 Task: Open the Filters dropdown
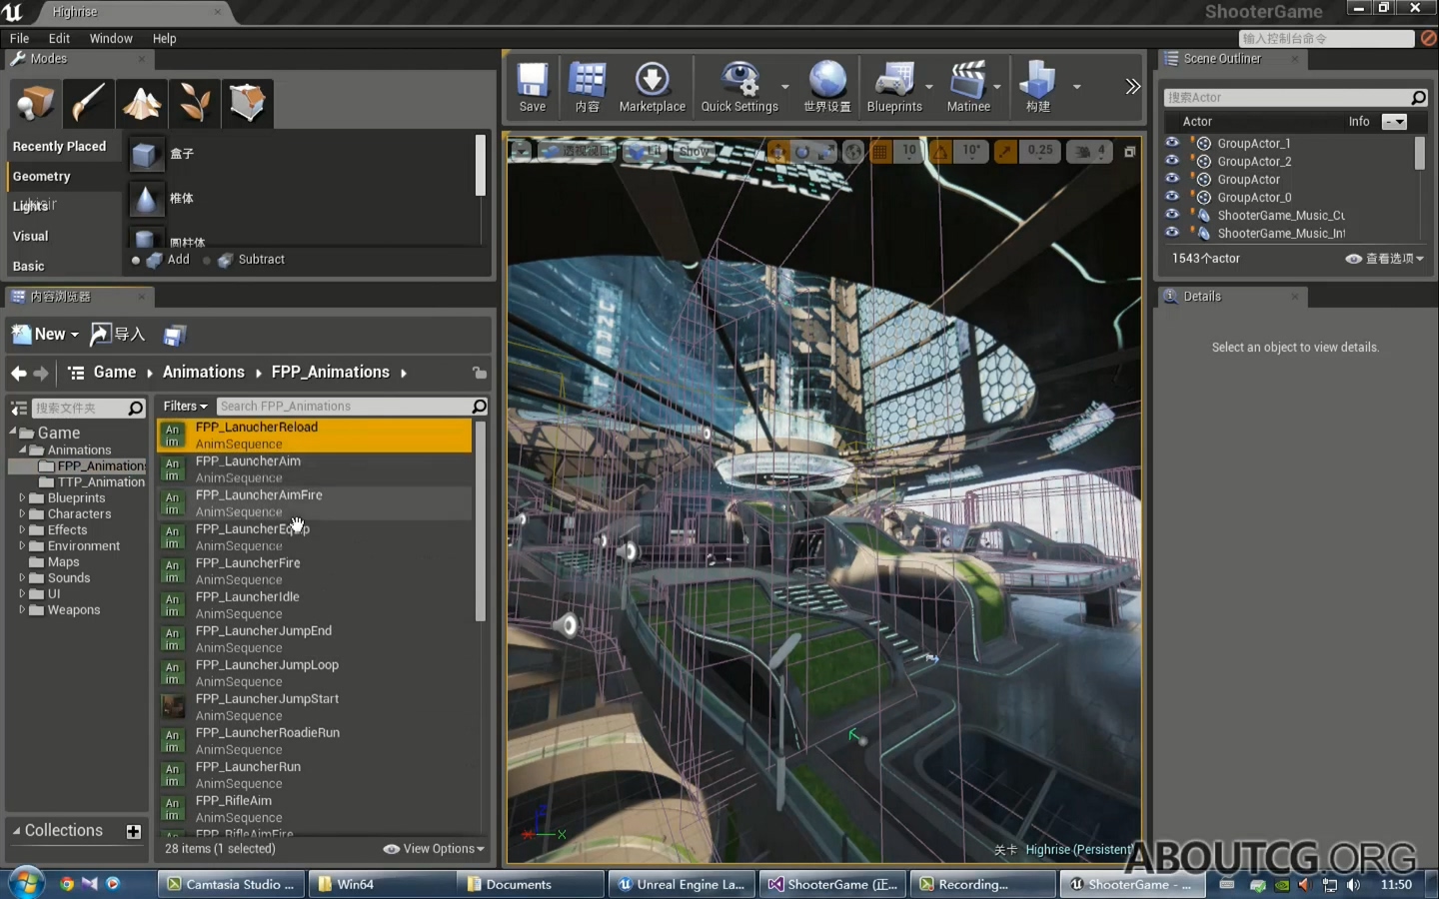point(185,407)
